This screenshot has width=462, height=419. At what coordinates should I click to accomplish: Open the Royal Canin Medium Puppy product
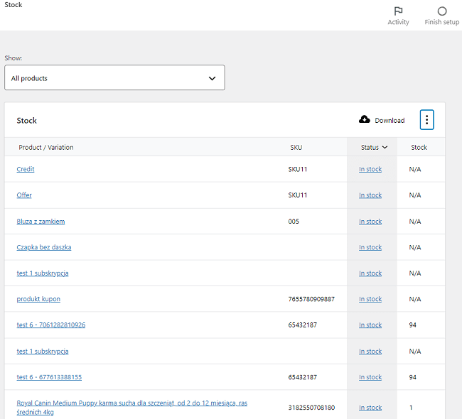(132, 408)
